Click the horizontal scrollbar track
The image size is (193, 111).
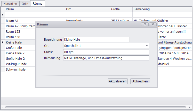point(96,107)
